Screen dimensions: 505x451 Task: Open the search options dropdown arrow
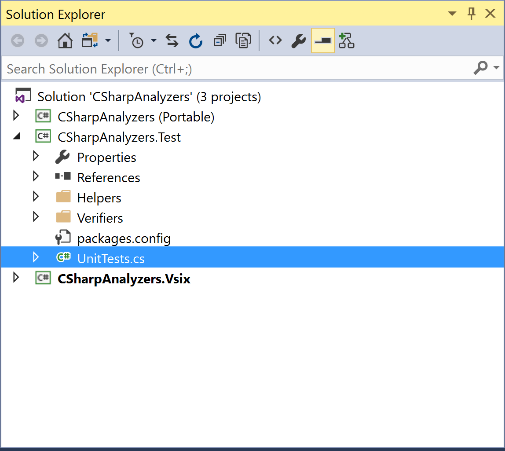(x=496, y=68)
